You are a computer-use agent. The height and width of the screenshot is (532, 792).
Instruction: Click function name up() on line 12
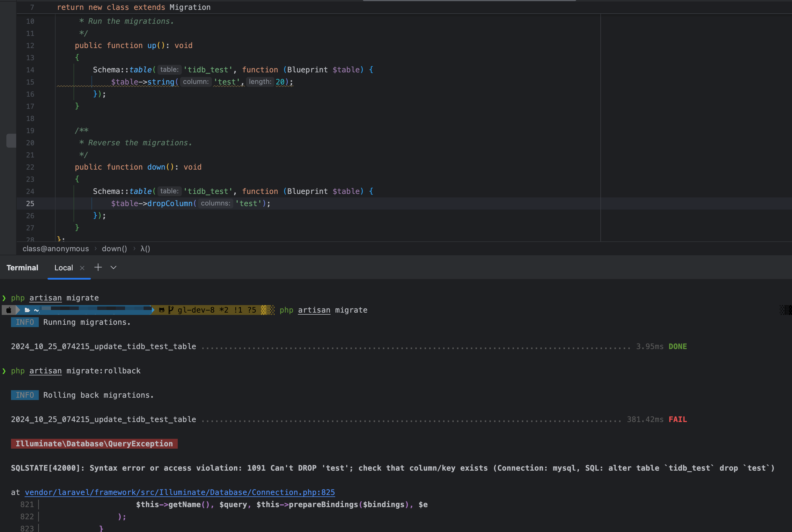pyautogui.click(x=152, y=45)
